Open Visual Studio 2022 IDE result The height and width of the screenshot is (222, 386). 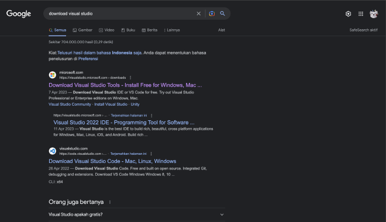124,123
